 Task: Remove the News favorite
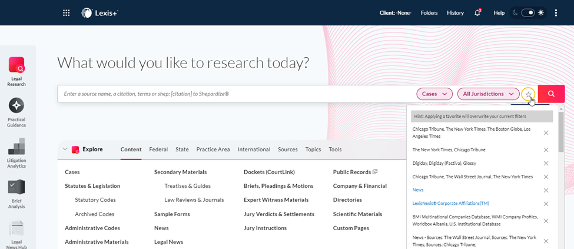coord(546,190)
